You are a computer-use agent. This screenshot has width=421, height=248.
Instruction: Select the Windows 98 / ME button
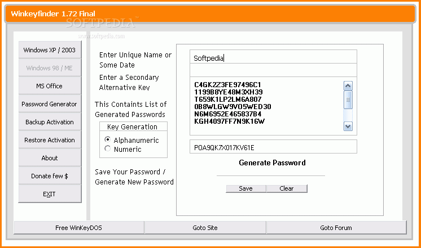[50, 68]
